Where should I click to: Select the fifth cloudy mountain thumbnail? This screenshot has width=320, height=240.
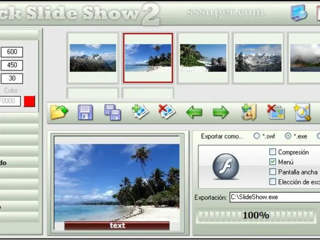tap(304, 58)
